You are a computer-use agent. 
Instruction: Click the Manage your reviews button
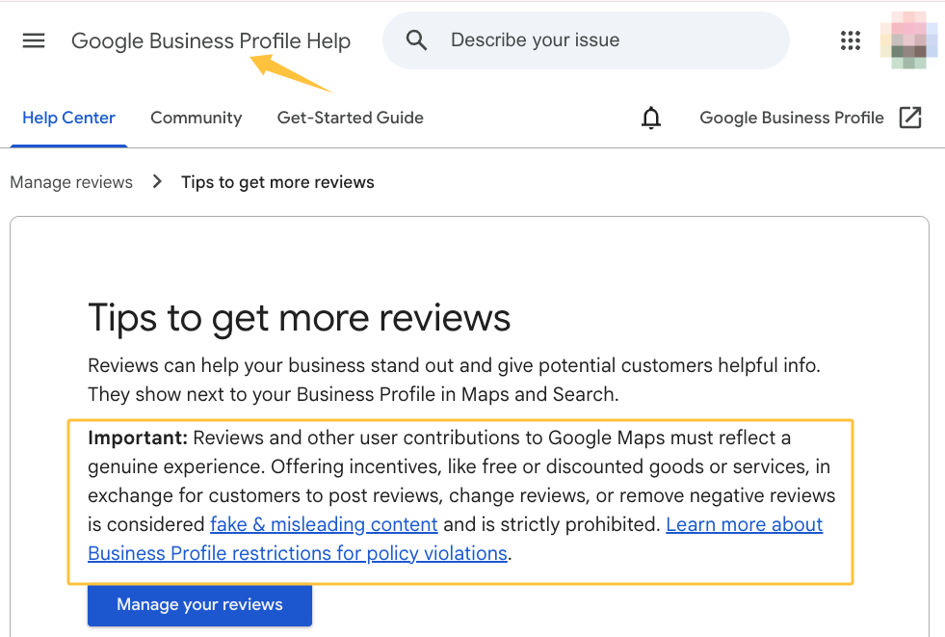[x=199, y=604]
